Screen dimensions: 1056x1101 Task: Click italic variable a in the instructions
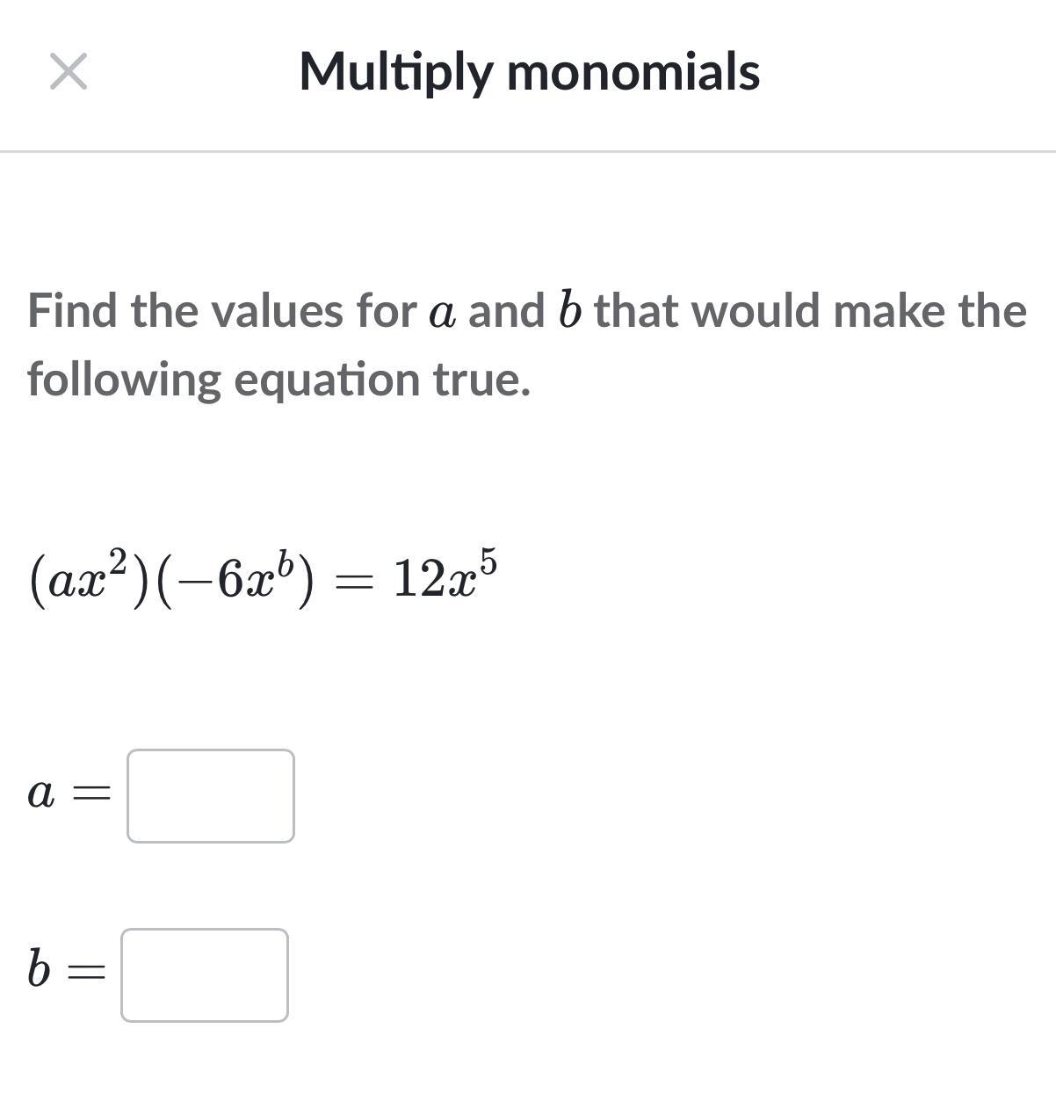(x=441, y=313)
